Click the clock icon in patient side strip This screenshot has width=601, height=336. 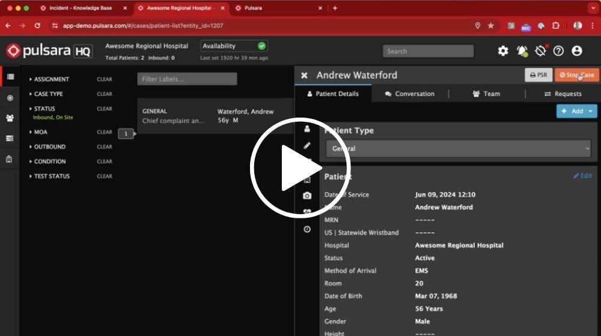pyautogui.click(x=307, y=229)
